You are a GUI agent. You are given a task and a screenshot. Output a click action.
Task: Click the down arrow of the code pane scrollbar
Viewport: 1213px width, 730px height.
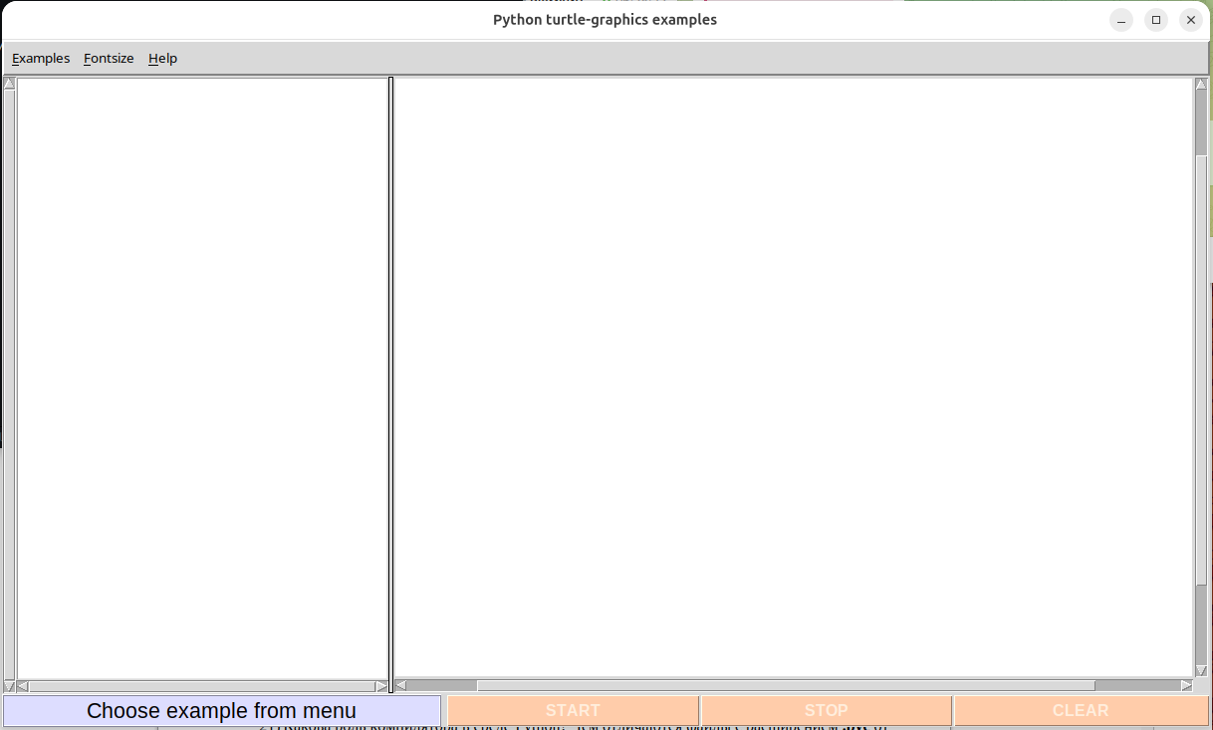[x=9, y=686]
